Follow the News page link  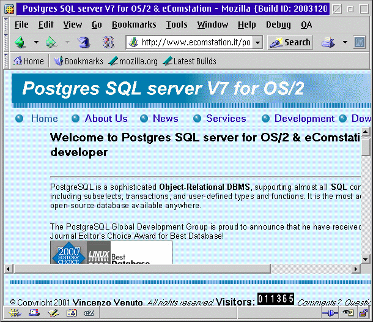[165, 118]
